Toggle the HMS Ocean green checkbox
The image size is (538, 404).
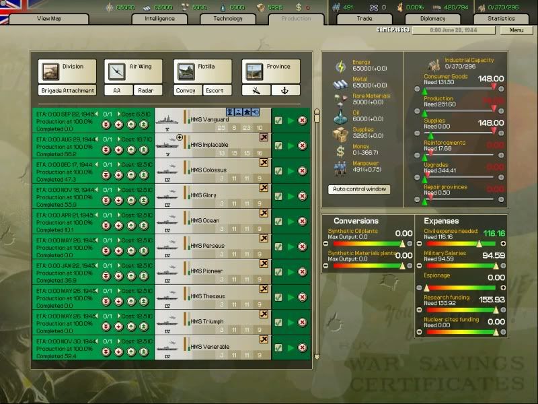[x=278, y=221]
